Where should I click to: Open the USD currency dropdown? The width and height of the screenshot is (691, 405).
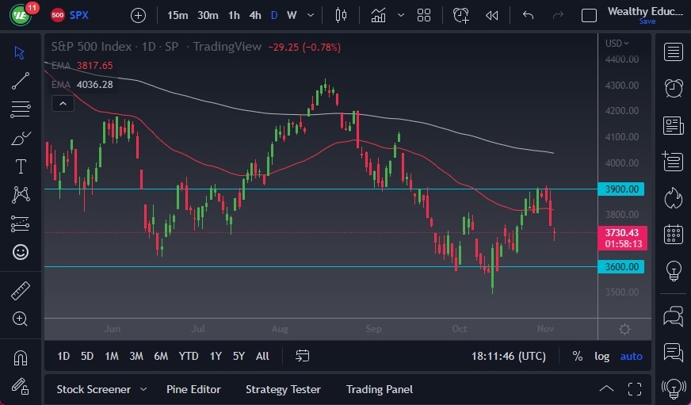tap(618, 43)
